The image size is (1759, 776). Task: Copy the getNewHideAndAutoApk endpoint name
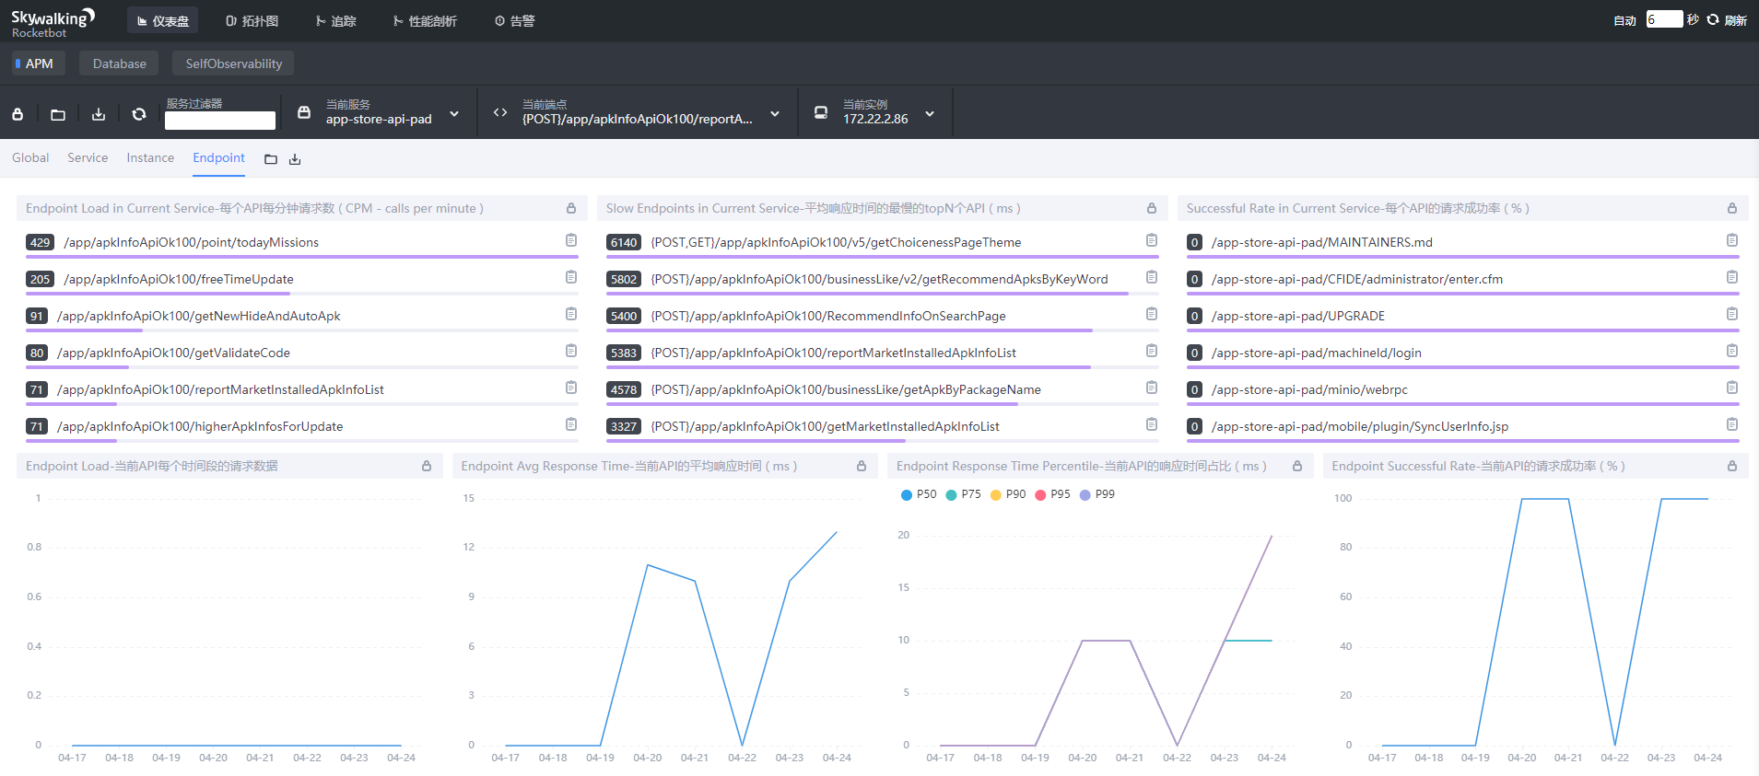(x=571, y=314)
